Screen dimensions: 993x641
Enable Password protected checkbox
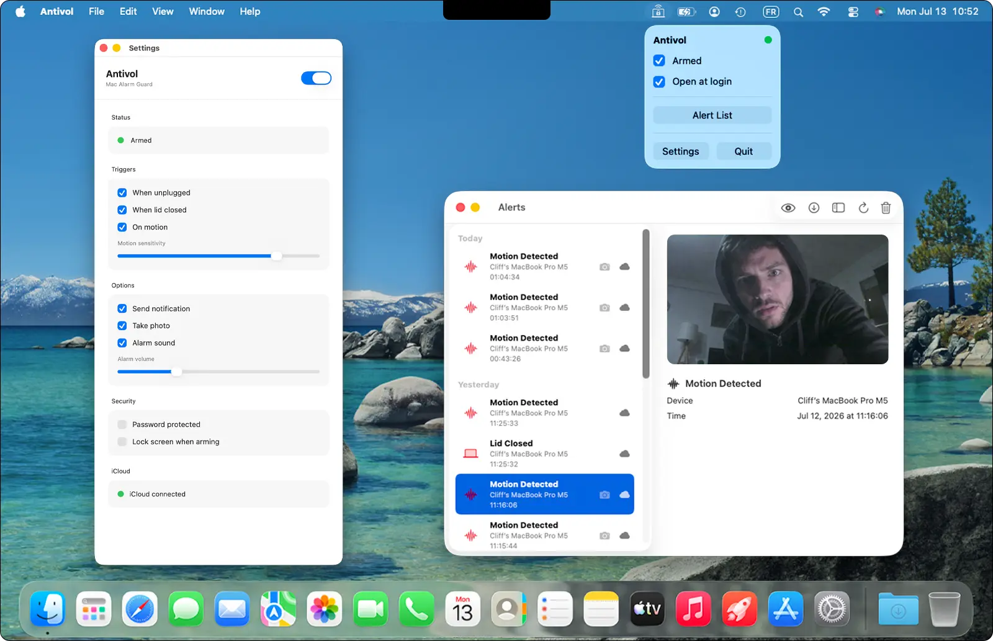(x=122, y=424)
